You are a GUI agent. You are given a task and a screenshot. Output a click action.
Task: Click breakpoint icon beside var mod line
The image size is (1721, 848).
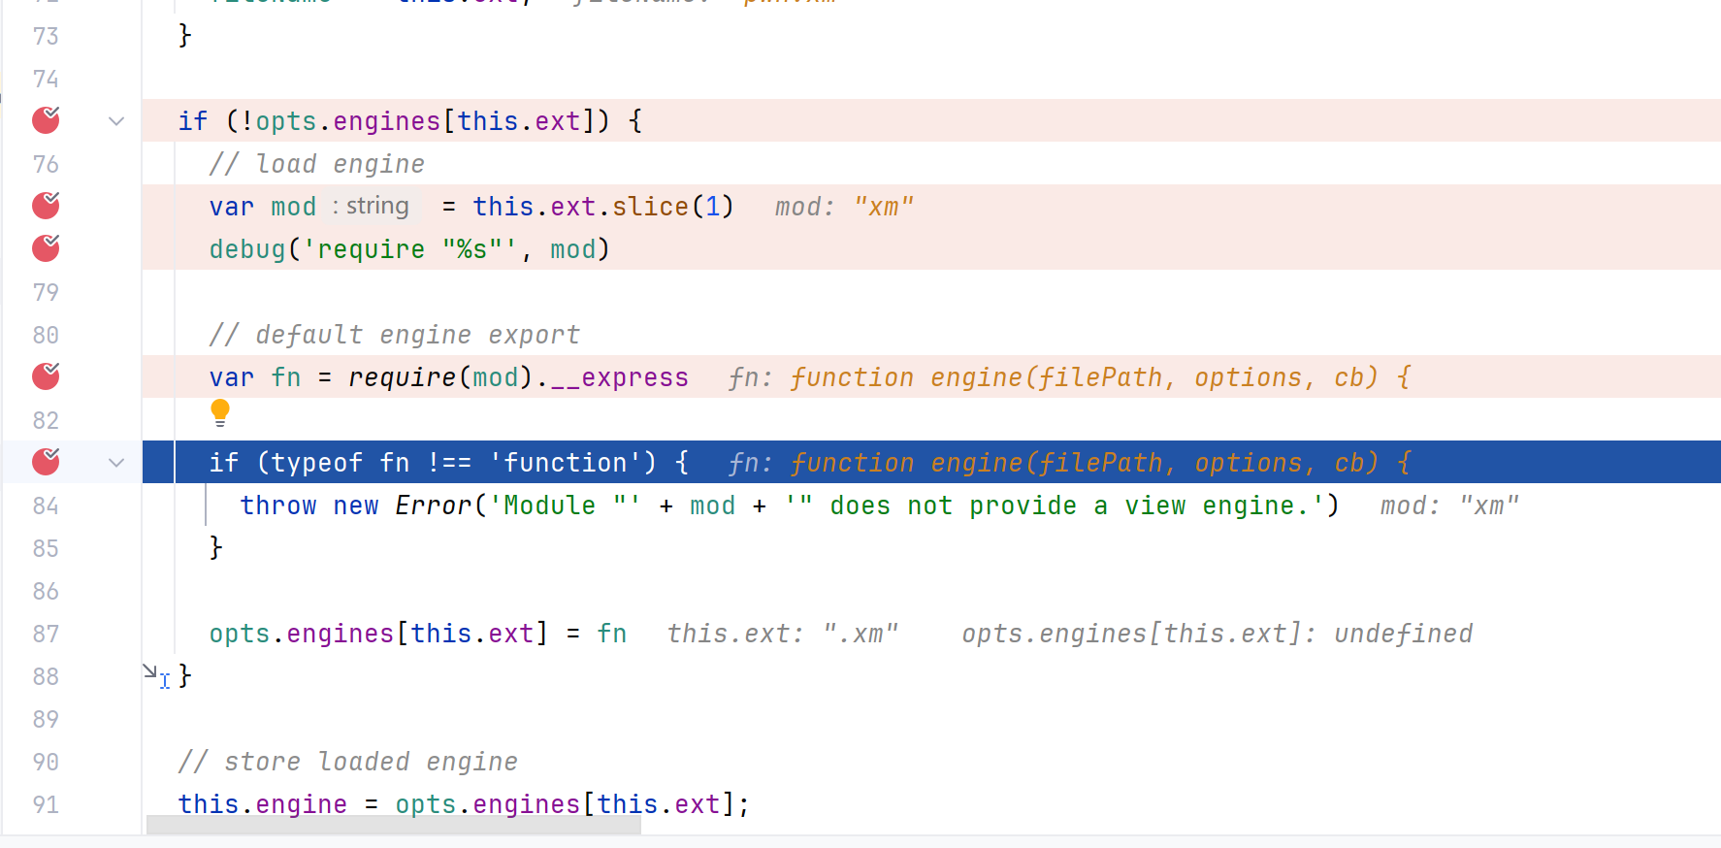(x=46, y=206)
